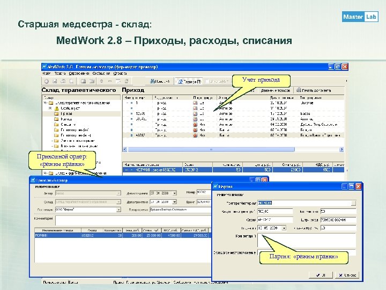Click the browse button beside the Препарат/материал field
The height and width of the screenshot is (290, 386).
pos(353,203)
